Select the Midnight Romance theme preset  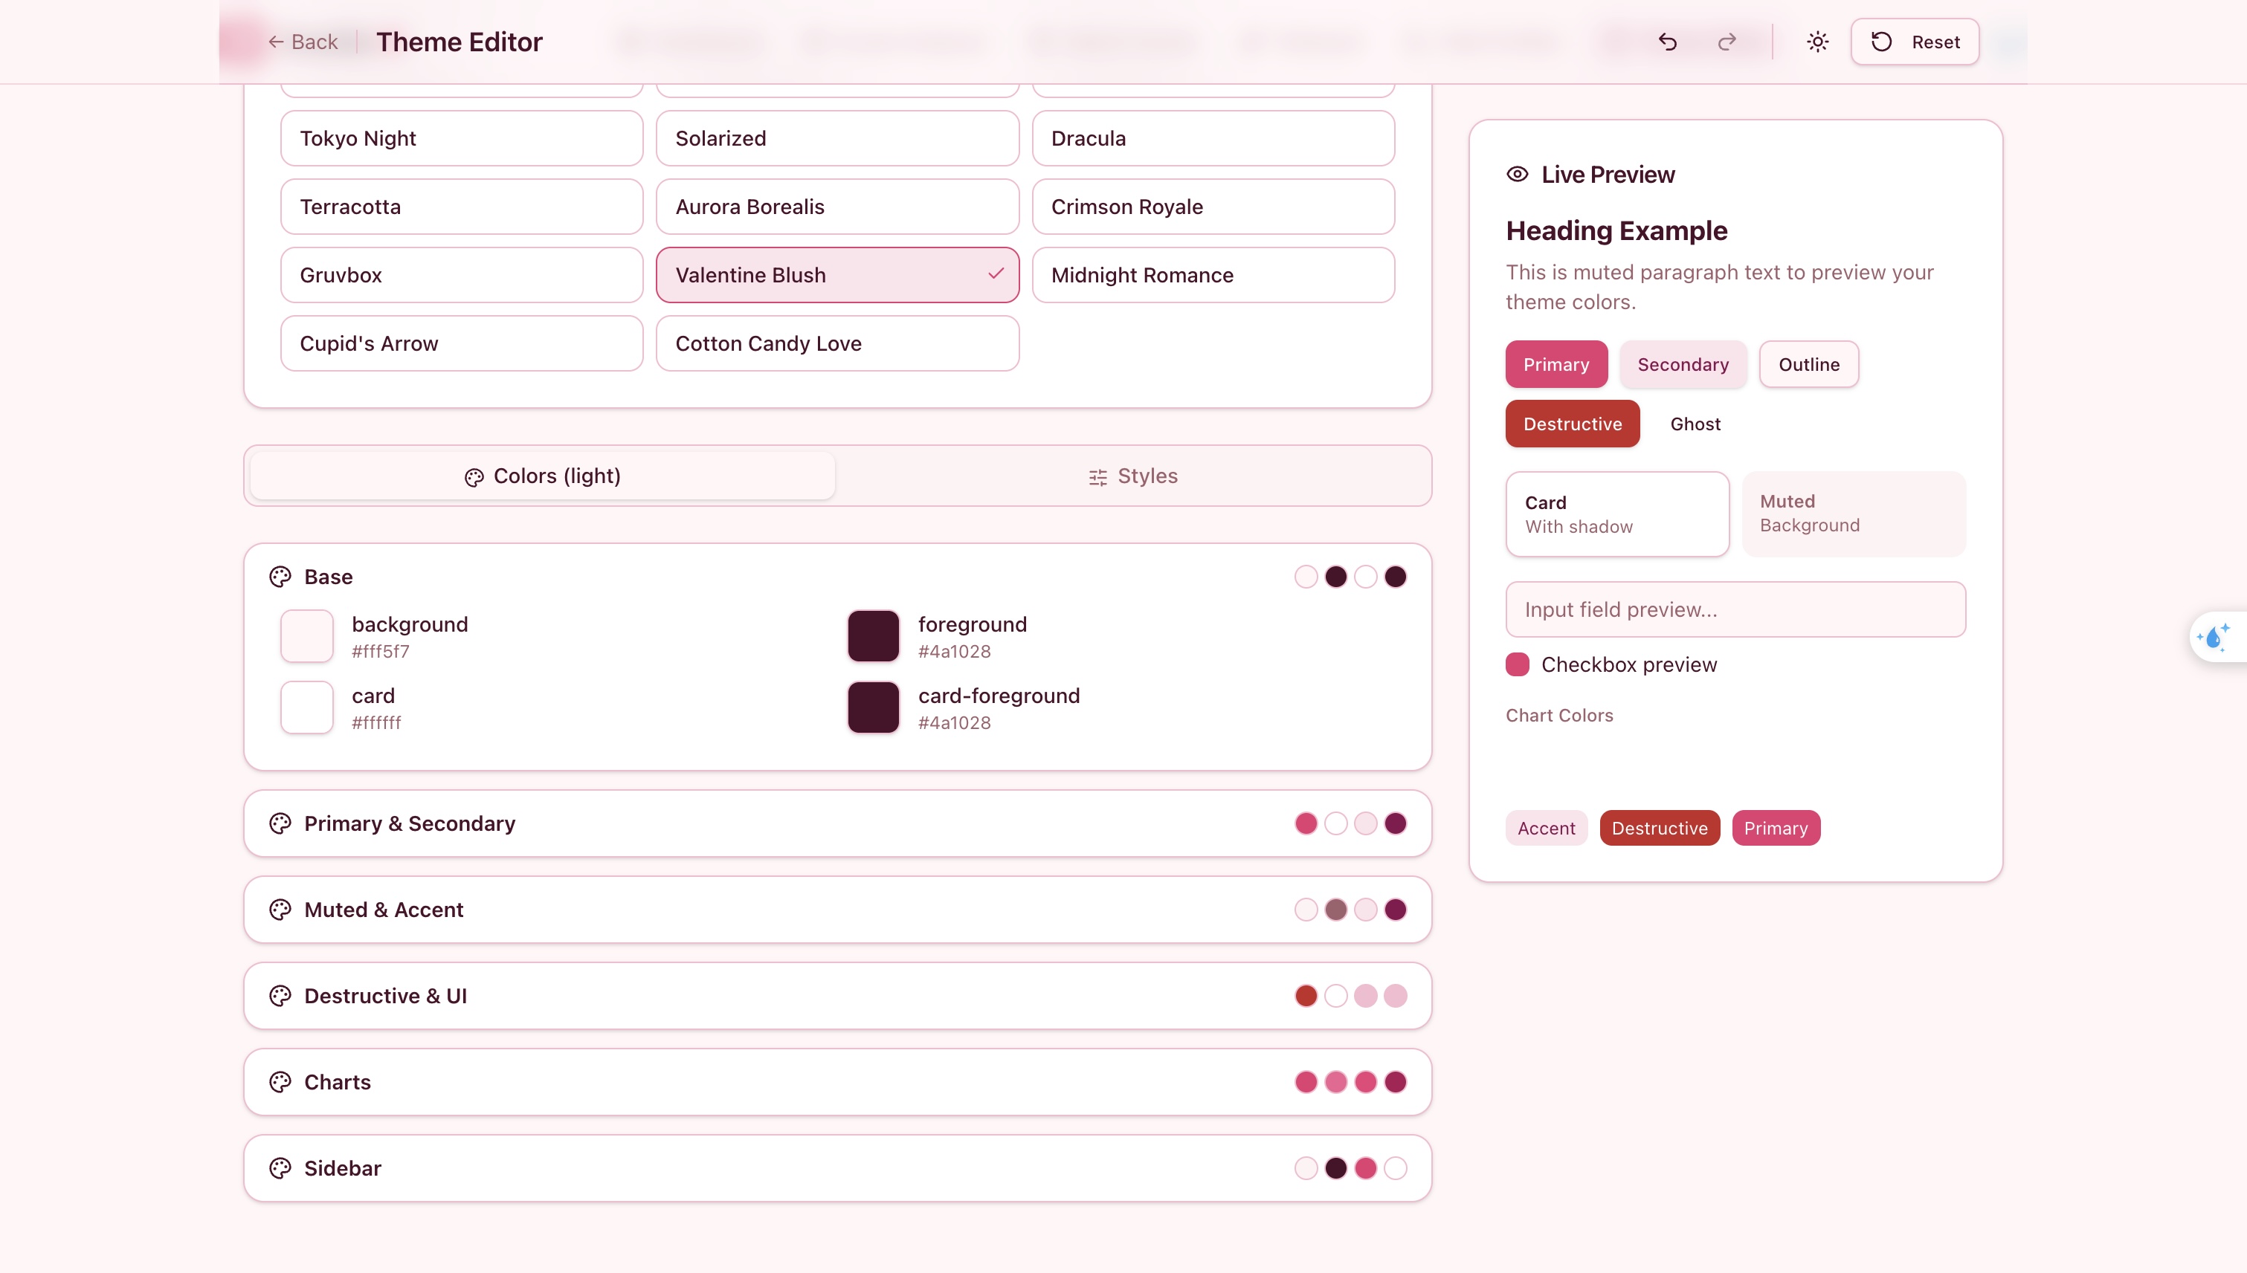click(x=1212, y=276)
